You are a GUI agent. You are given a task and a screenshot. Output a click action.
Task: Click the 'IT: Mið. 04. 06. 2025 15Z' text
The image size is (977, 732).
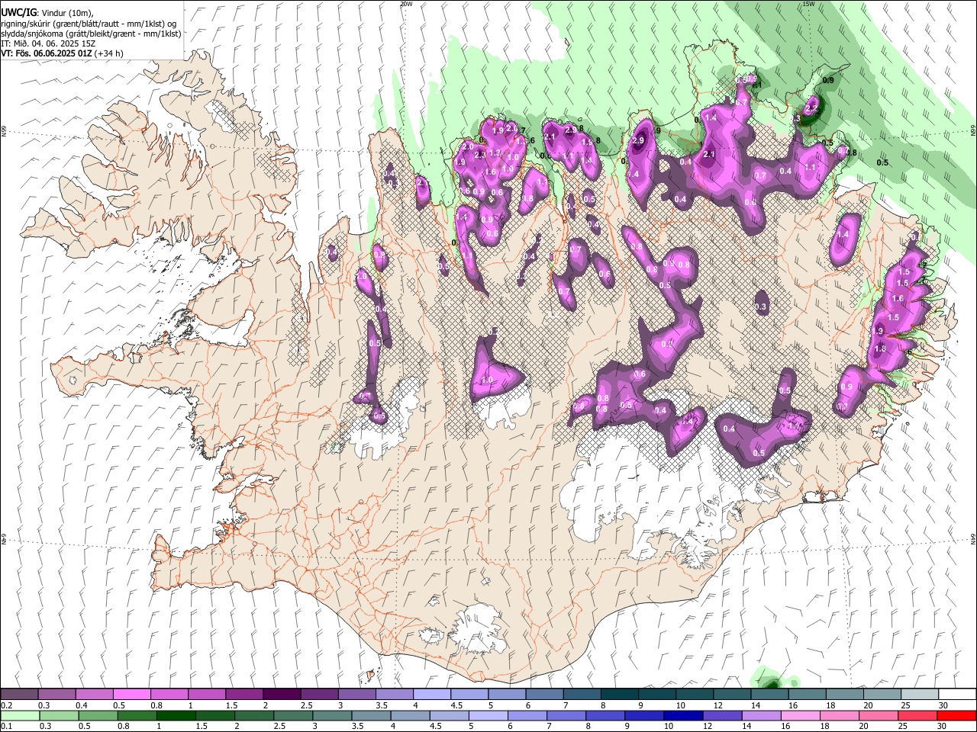pyautogui.click(x=48, y=43)
